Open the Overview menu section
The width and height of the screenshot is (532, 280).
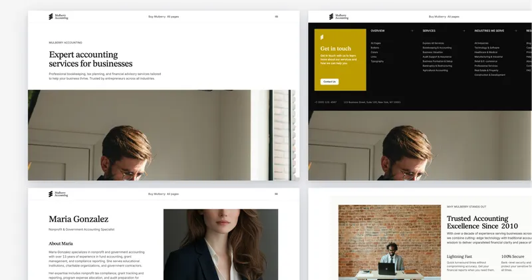[378, 31]
